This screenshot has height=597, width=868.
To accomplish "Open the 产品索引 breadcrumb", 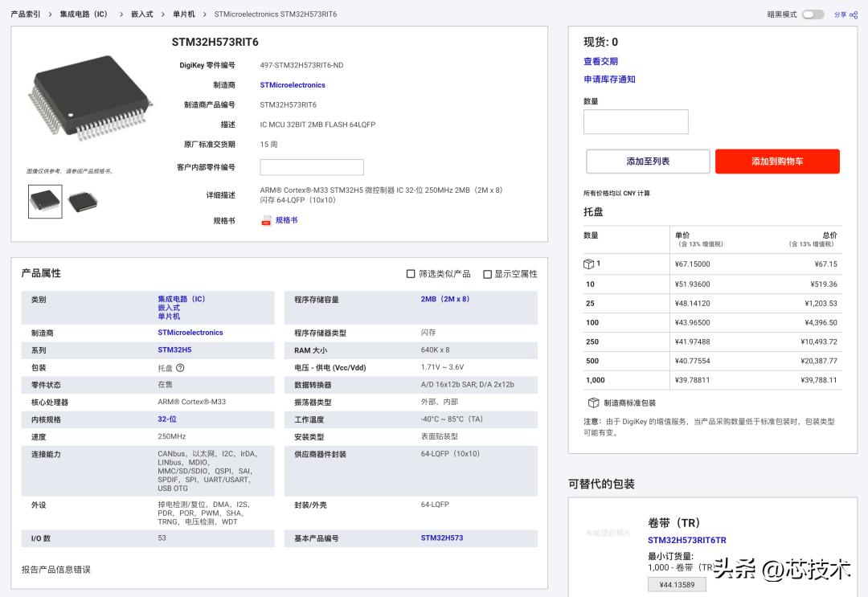I will pyautogui.click(x=26, y=14).
